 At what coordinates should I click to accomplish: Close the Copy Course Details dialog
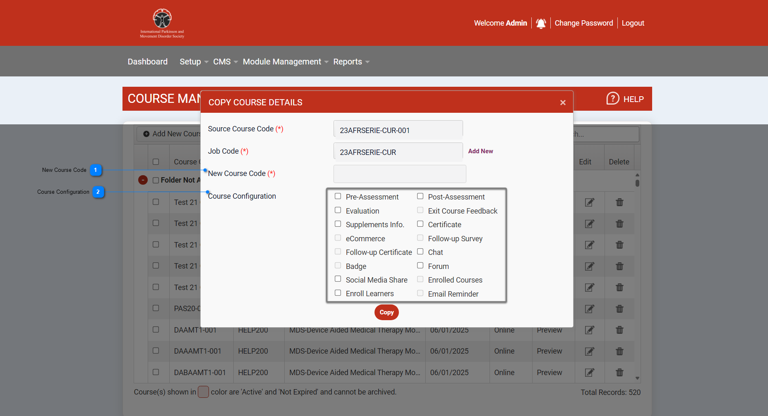coord(563,102)
